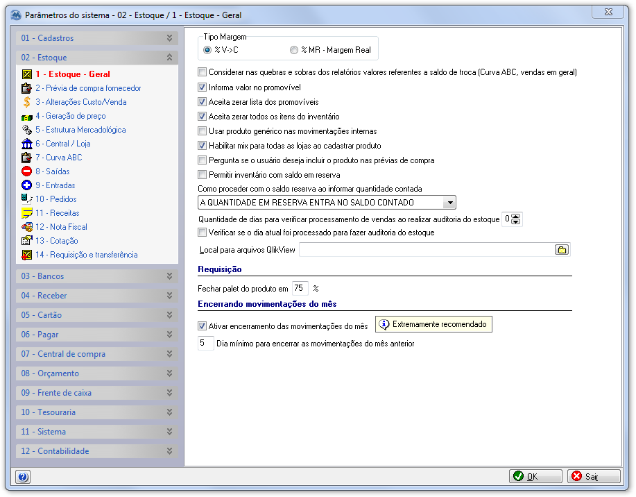The image size is (636, 497).
Task: Expand the 11 - Sistema section
Action: (x=97, y=432)
